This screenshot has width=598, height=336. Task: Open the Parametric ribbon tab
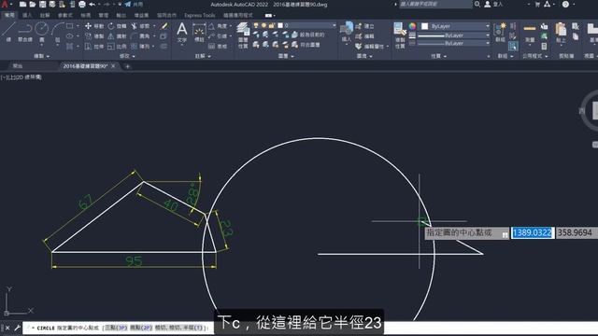65,15
